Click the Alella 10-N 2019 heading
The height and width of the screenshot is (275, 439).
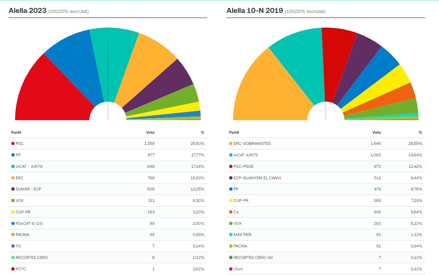[255, 11]
